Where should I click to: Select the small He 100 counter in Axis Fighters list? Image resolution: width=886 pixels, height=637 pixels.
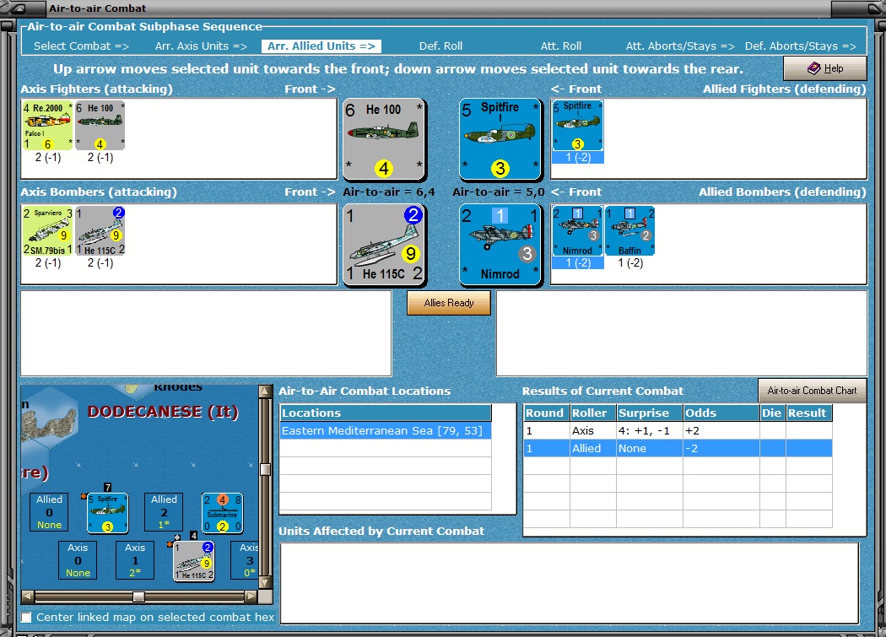coord(100,126)
